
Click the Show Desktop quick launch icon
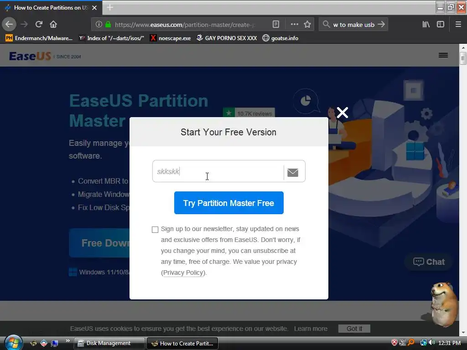coord(55,343)
